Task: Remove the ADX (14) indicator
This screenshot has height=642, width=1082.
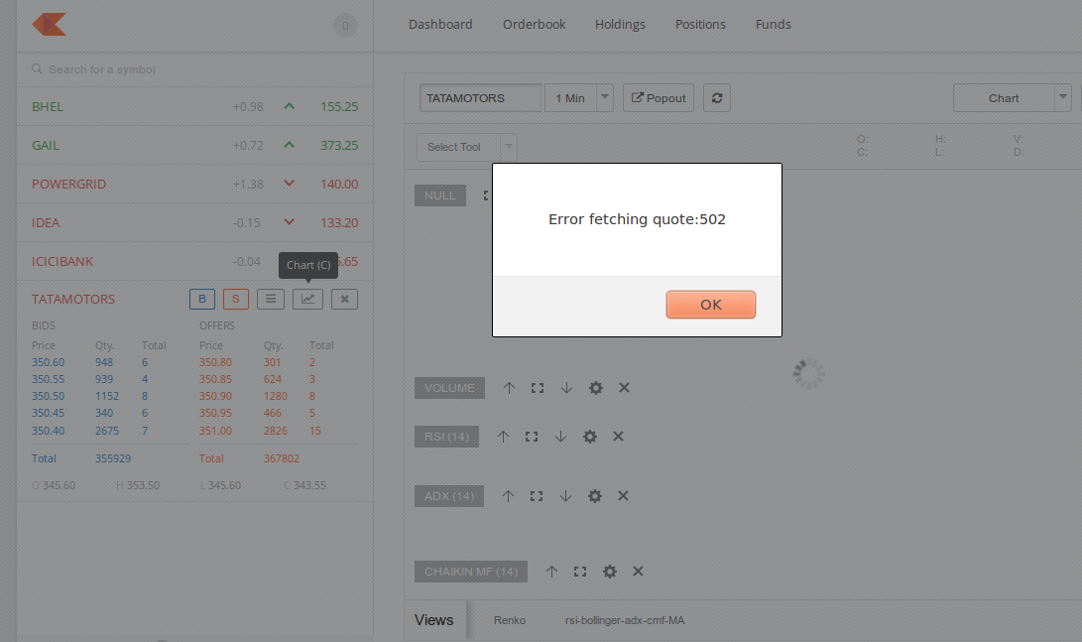Action: click(x=623, y=496)
